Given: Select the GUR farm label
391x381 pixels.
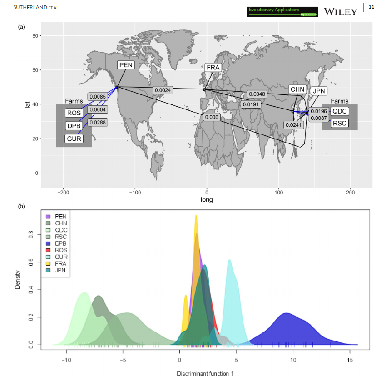Looking at the screenshot, I should pyautogui.click(x=74, y=139).
